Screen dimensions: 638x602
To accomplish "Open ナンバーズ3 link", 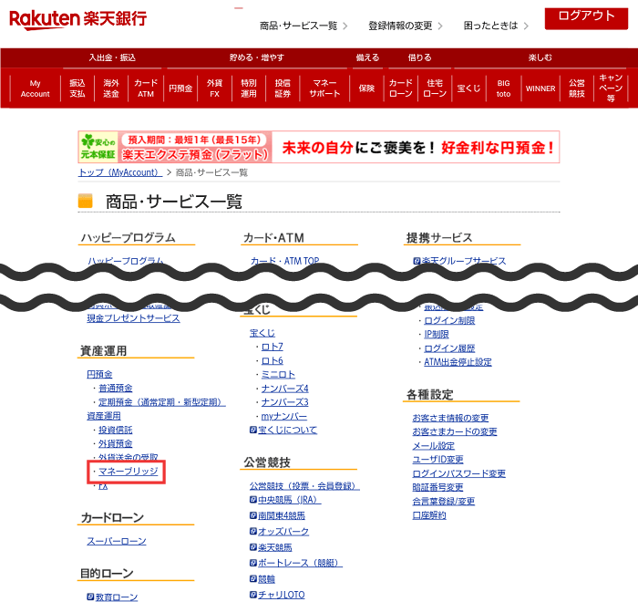I will [284, 402].
